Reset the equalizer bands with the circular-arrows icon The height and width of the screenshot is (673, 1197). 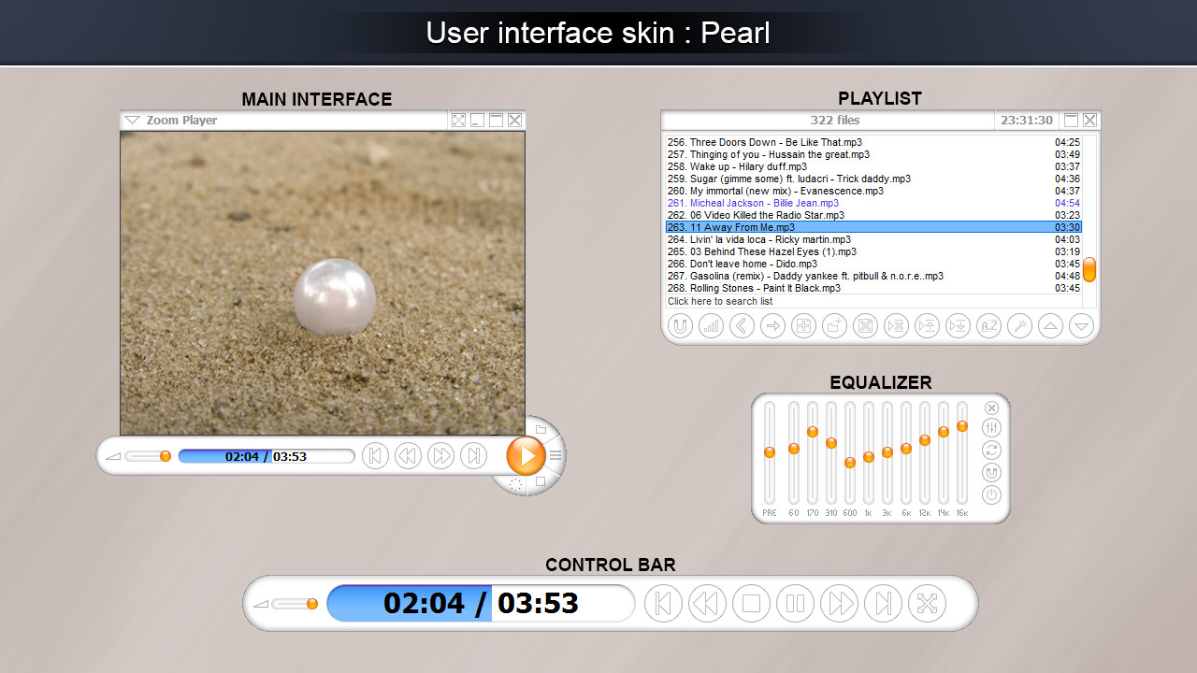(991, 450)
